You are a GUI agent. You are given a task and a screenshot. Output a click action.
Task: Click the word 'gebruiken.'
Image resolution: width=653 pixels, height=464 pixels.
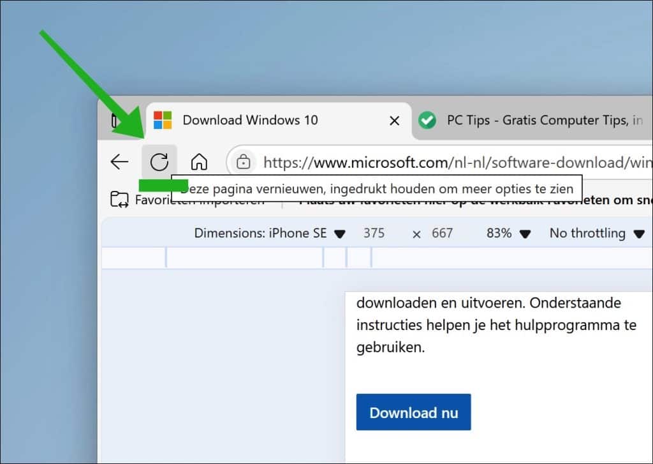click(391, 347)
